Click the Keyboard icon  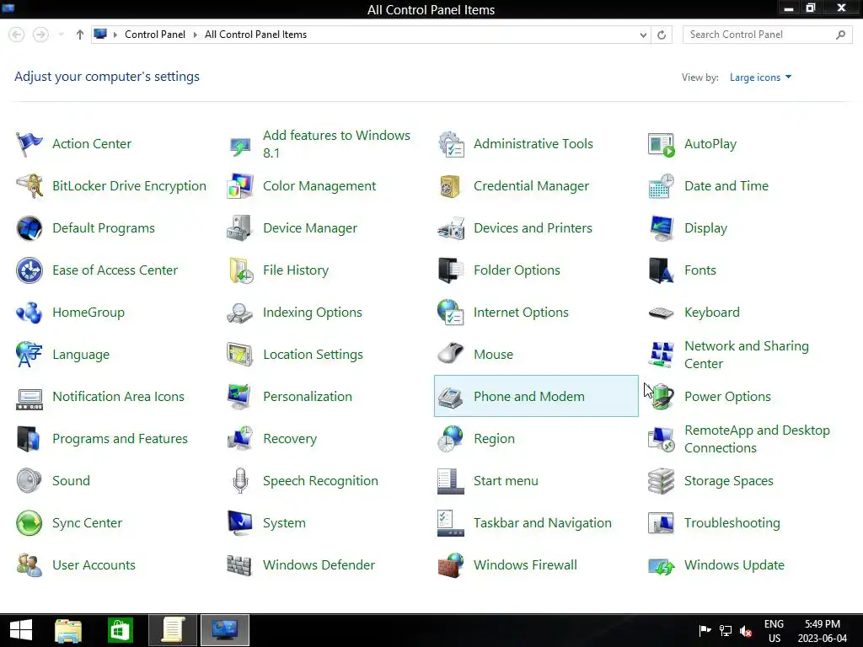(662, 313)
